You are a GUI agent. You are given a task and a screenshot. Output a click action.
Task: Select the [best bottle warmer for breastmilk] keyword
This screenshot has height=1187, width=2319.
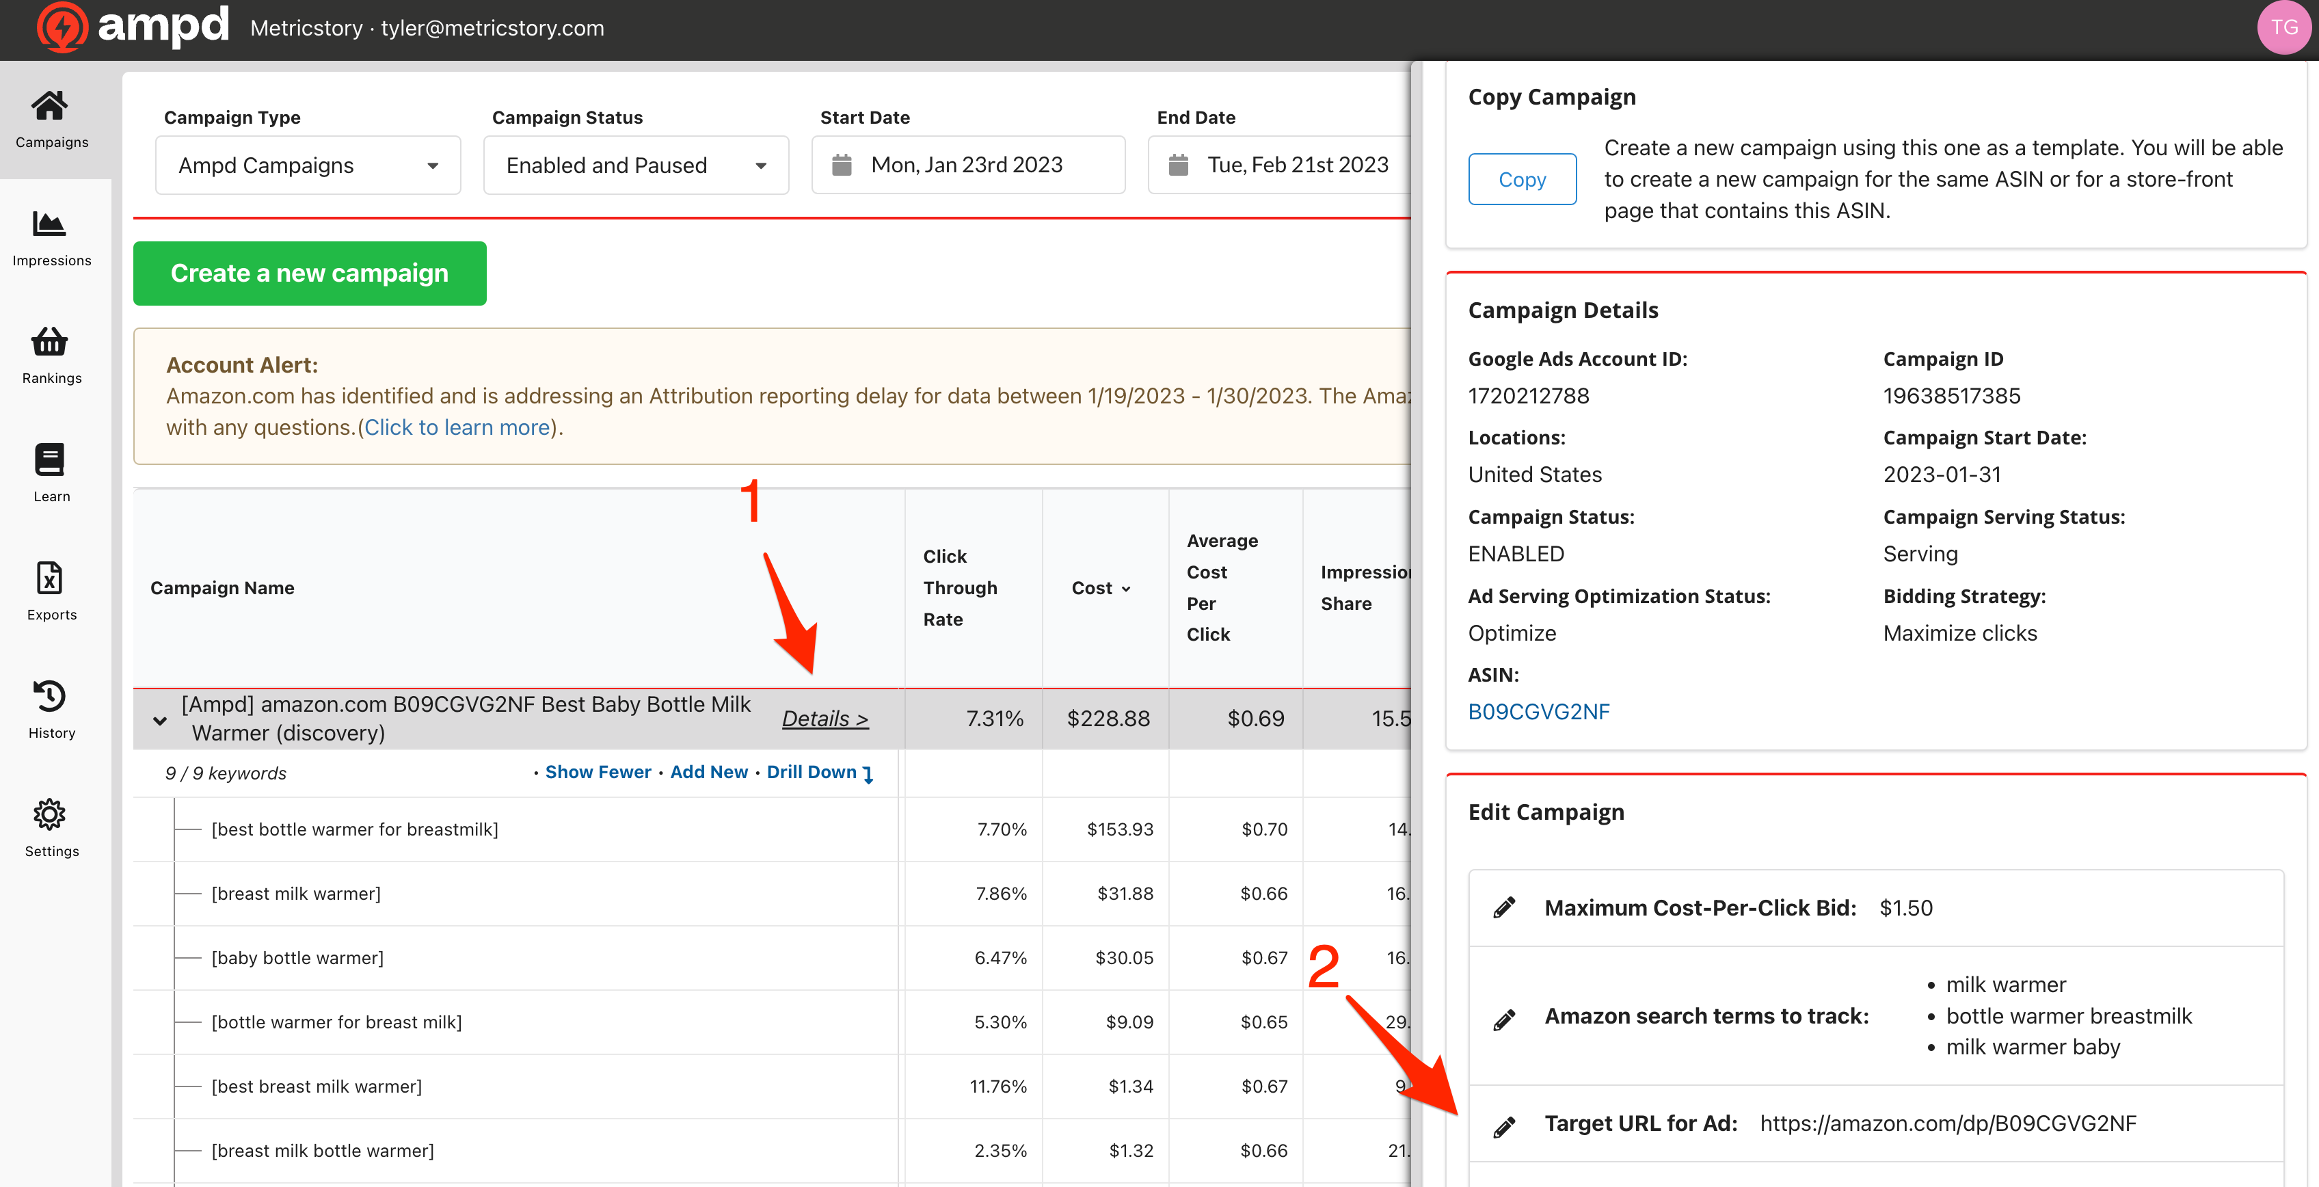(355, 829)
